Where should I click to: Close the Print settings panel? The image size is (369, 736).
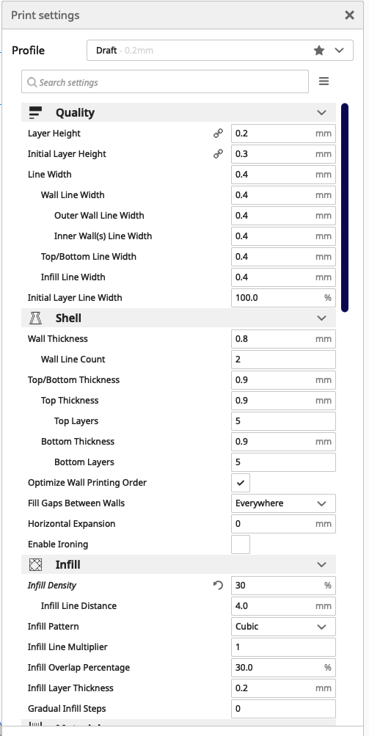[349, 15]
